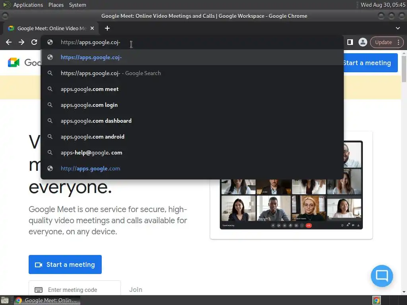Click the Update button in Chrome toolbar

(x=384, y=42)
